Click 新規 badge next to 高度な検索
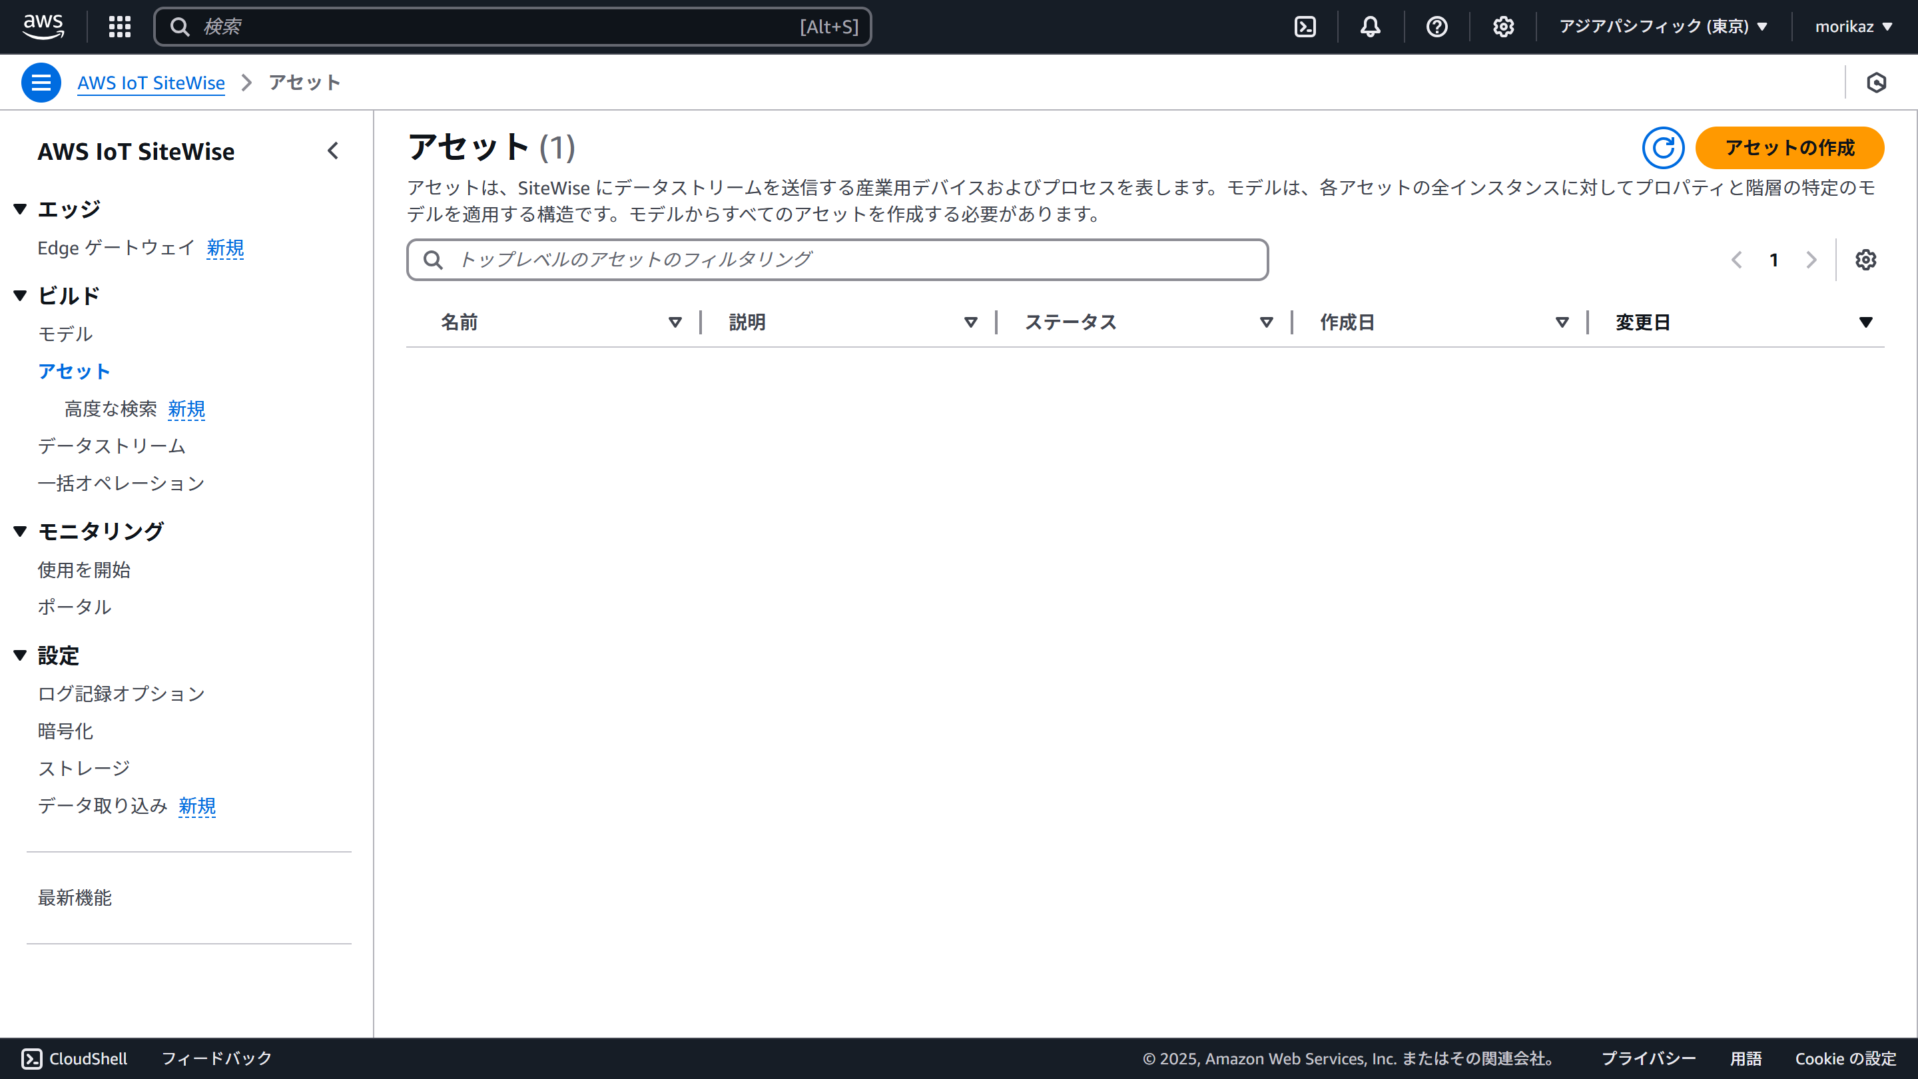The height and width of the screenshot is (1079, 1918). click(x=186, y=409)
